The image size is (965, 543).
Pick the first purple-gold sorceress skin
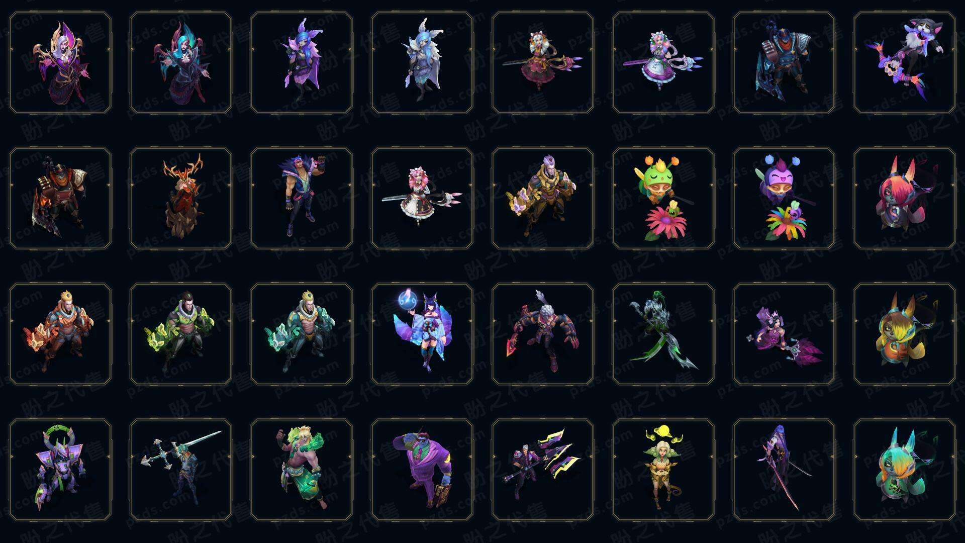point(60,62)
